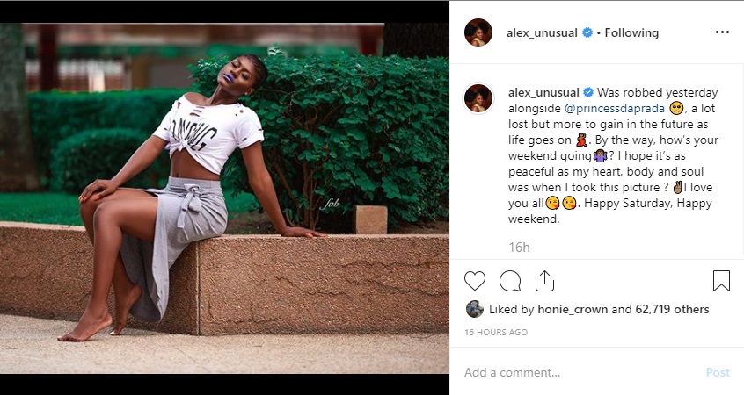Like the post with the heart icon
Screen dimensions: 744x395
pyautogui.click(x=475, y=281)
